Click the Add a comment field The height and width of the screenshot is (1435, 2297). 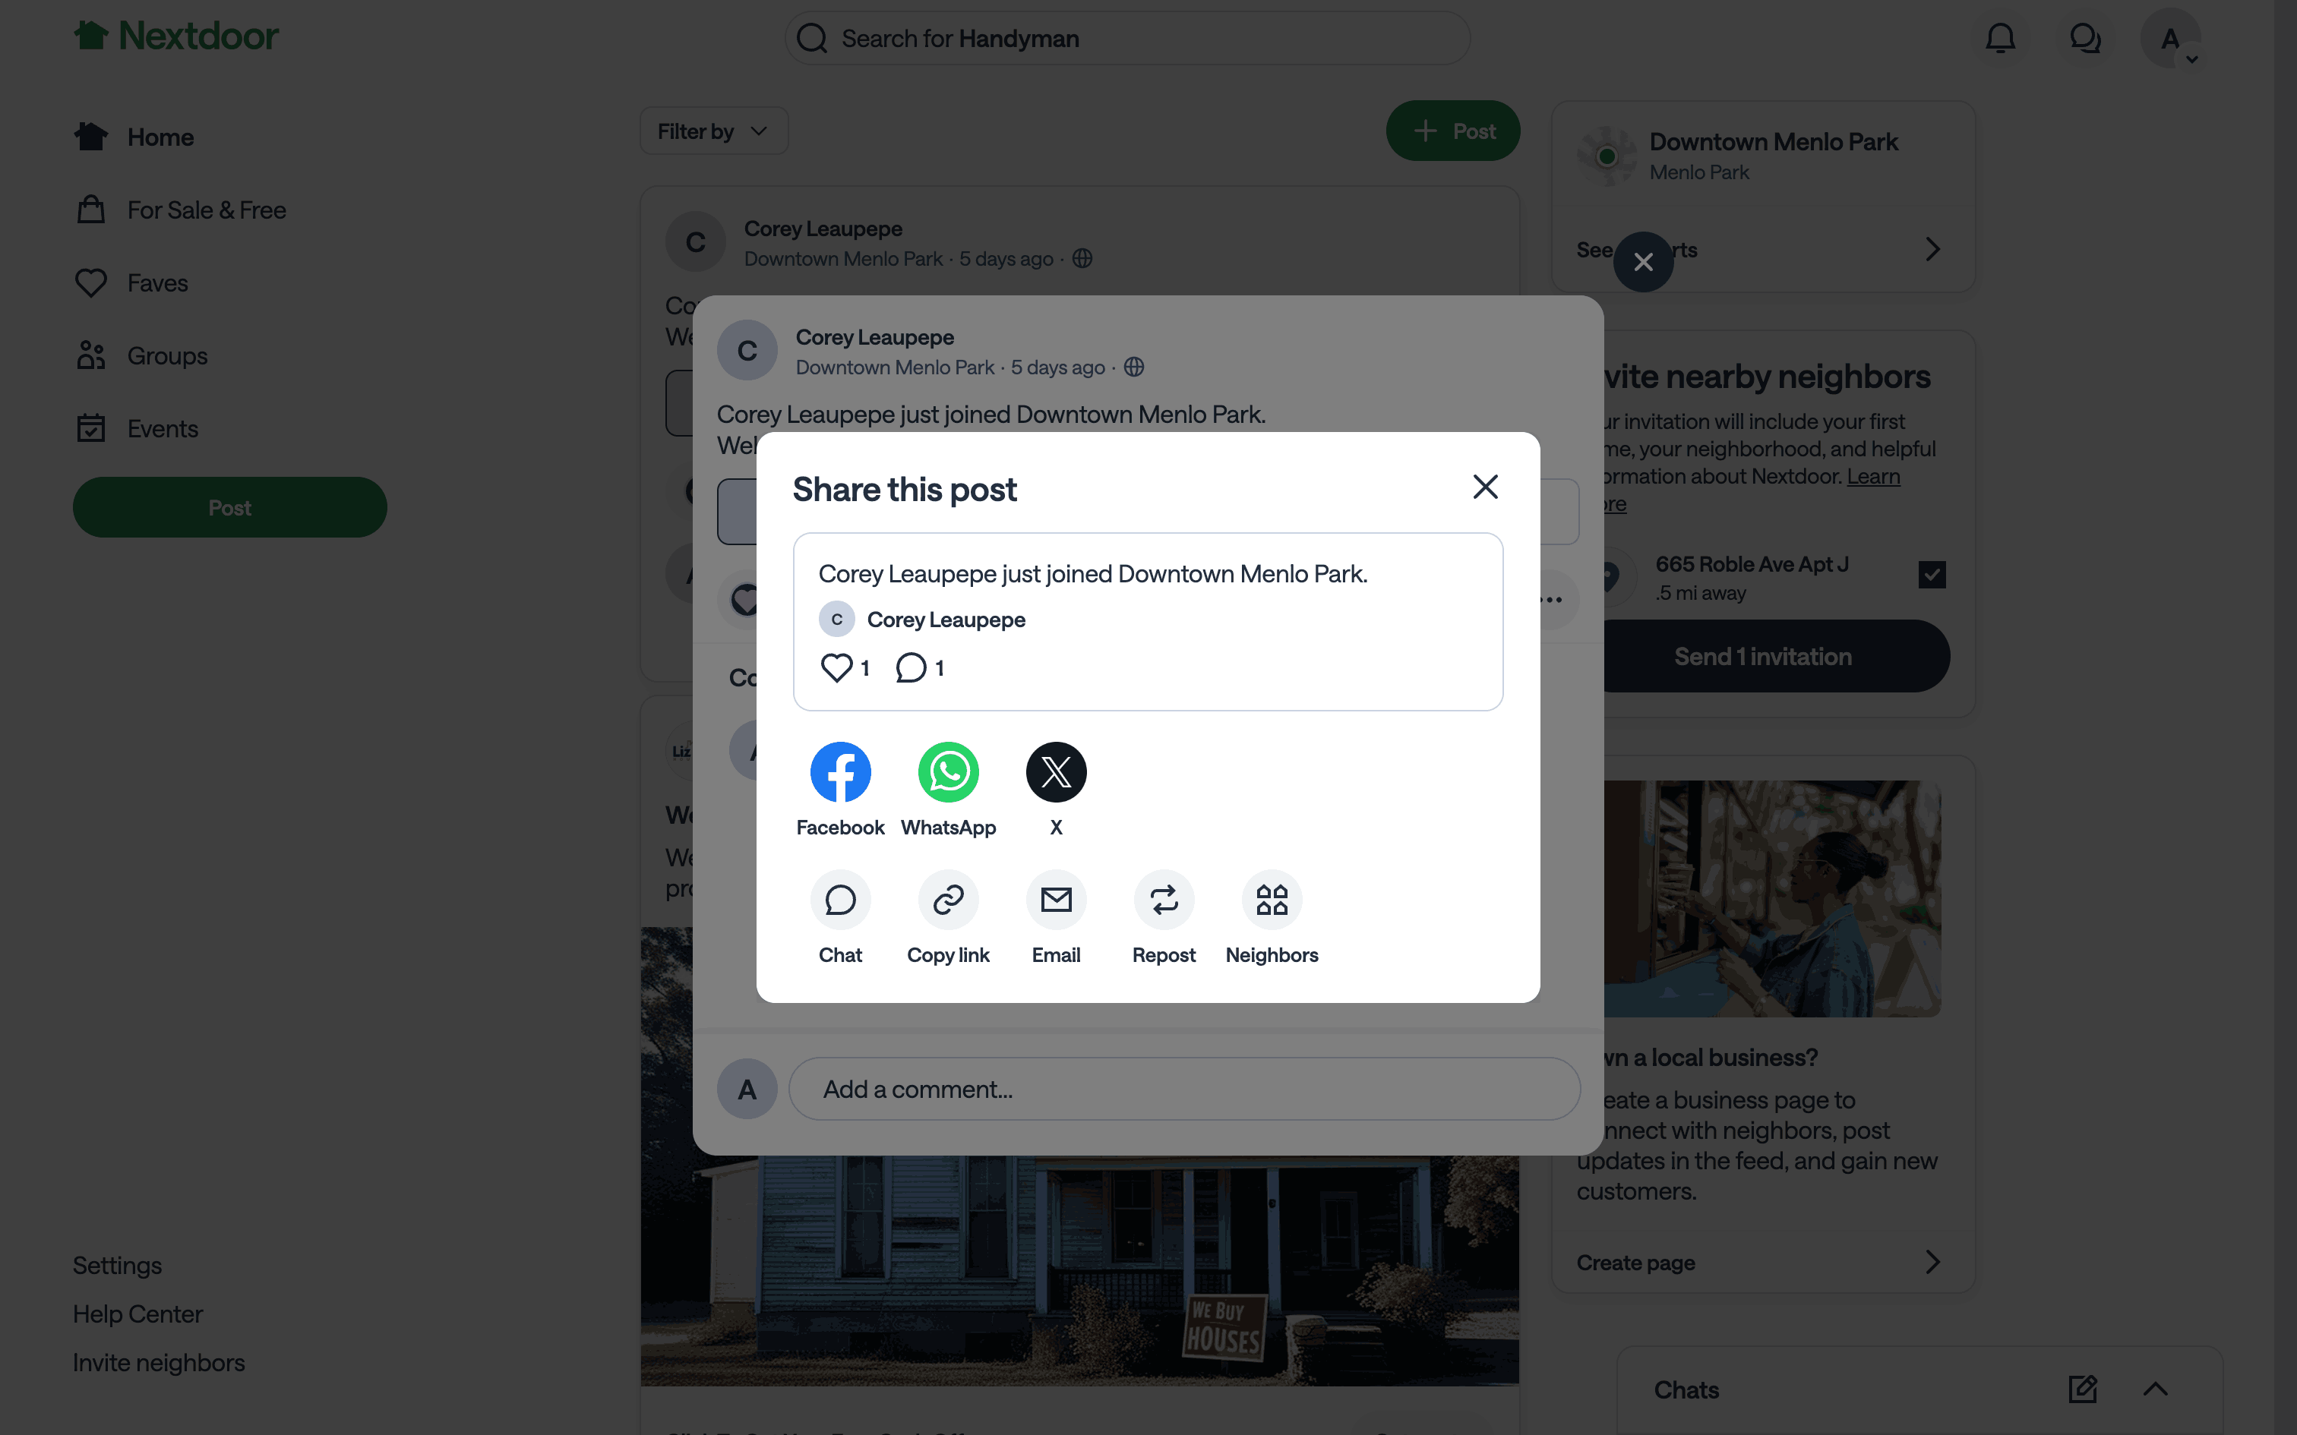tap(1183, 1089)
